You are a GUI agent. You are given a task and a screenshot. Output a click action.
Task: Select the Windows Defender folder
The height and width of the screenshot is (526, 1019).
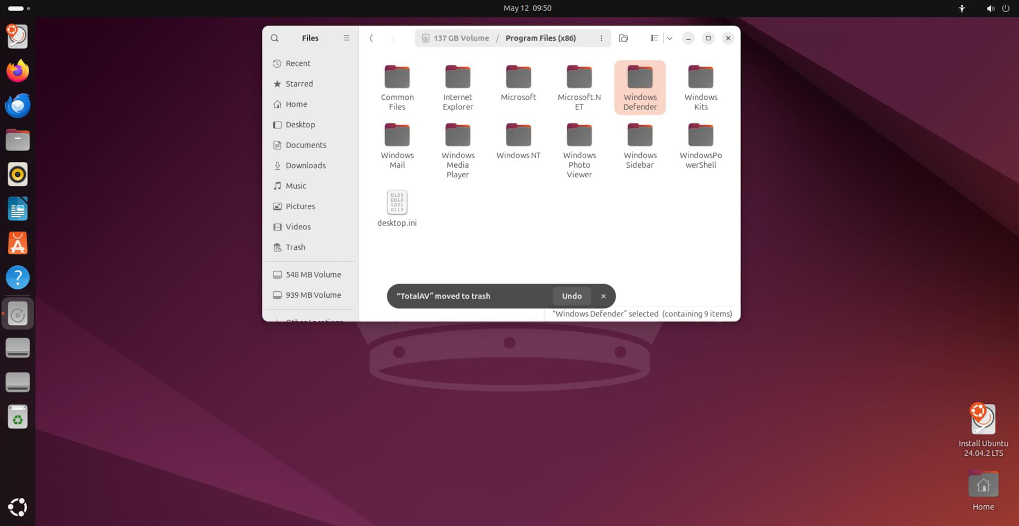click(x=640, y=88)
